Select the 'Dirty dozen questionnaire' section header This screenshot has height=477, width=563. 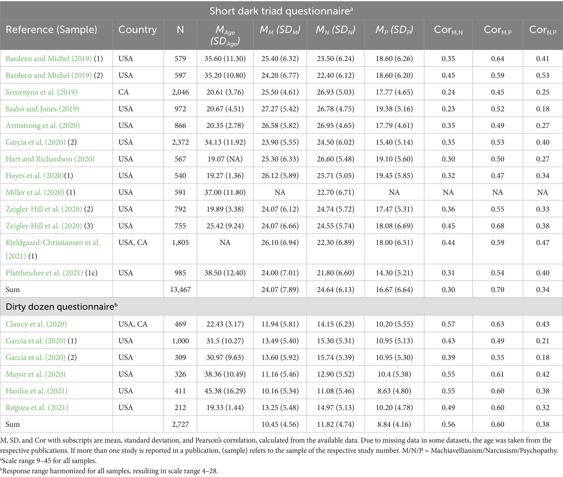[62, 306]
